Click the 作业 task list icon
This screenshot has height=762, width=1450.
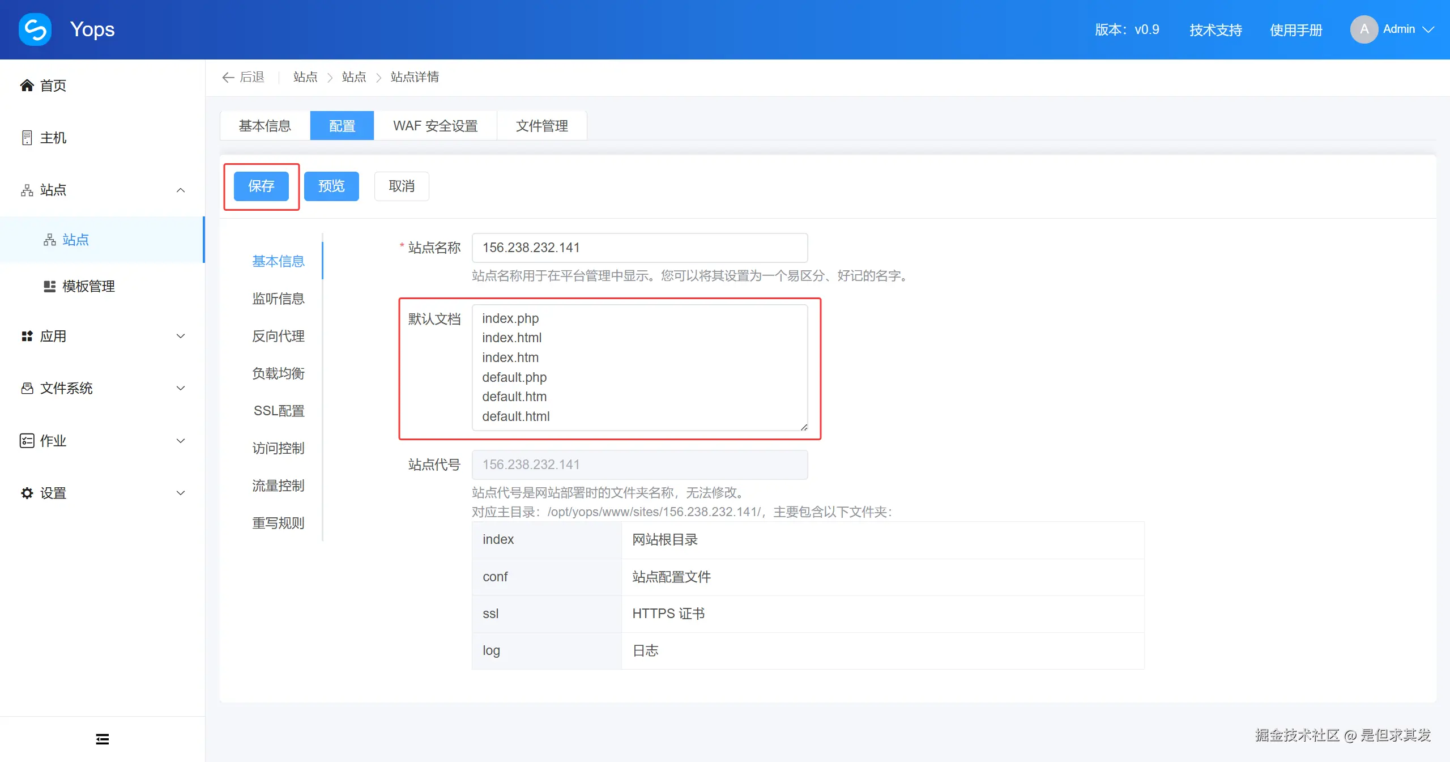coord(27,441)
